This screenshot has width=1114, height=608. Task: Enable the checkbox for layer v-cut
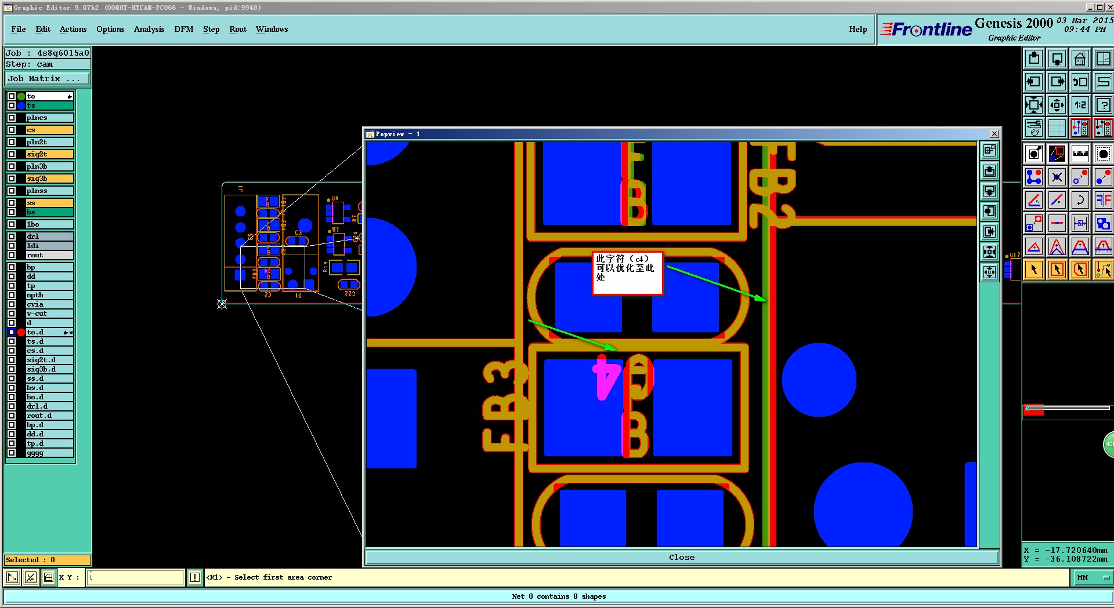click(12, 314)
